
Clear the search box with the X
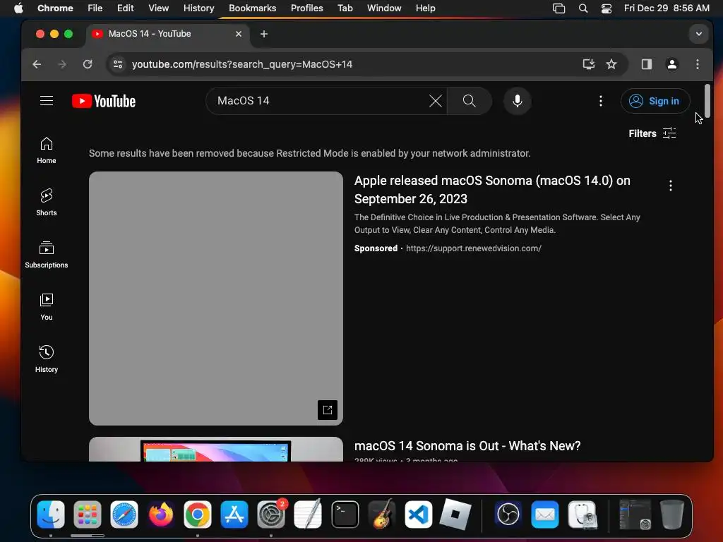click(x=435, y=101)
